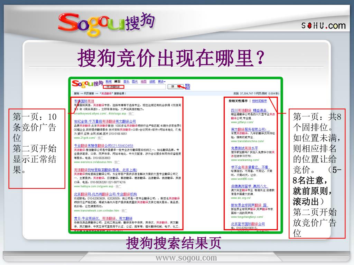
Task: Open sidebar ad 新世界全球同声翻译
Action: (x=250, y=205)
